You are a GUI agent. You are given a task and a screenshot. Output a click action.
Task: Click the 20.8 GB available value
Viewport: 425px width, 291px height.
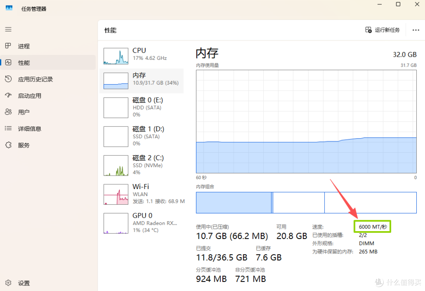coord(292,236)
